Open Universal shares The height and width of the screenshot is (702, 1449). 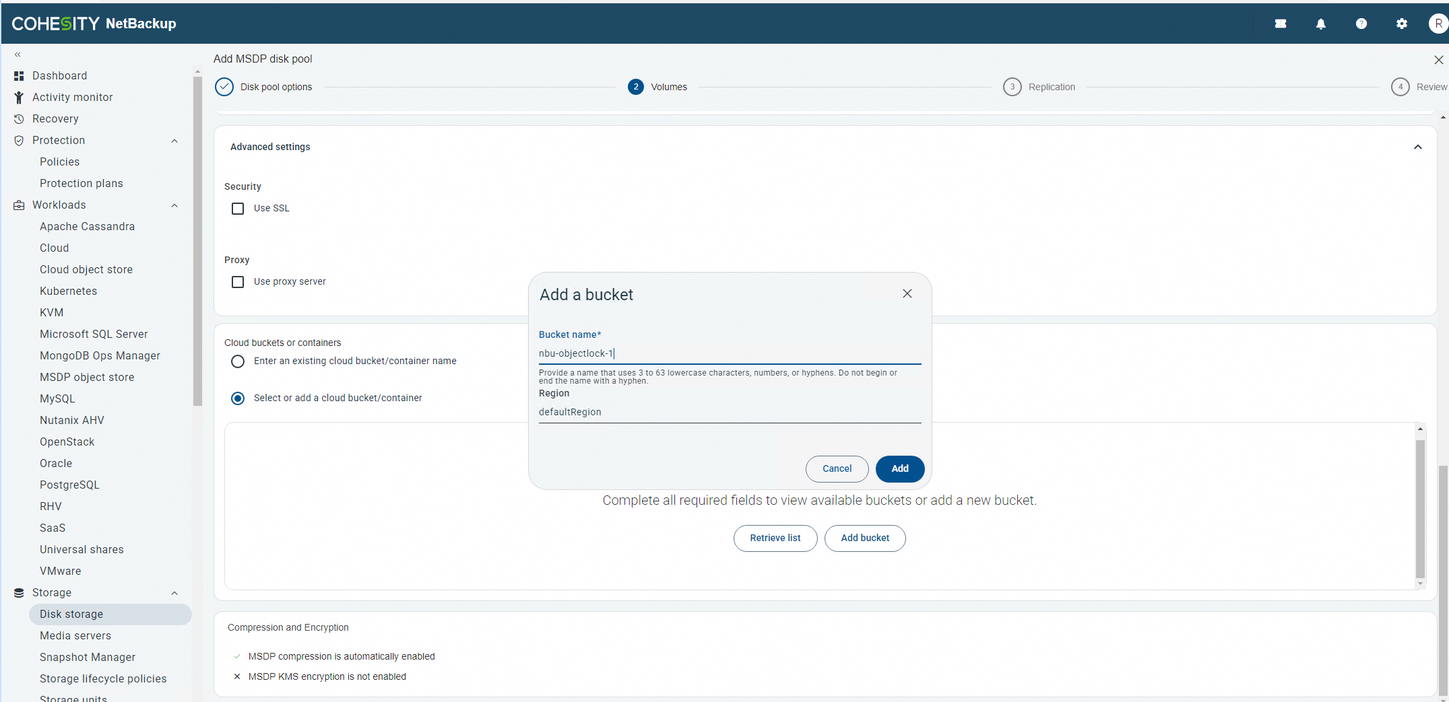[82, 550]
